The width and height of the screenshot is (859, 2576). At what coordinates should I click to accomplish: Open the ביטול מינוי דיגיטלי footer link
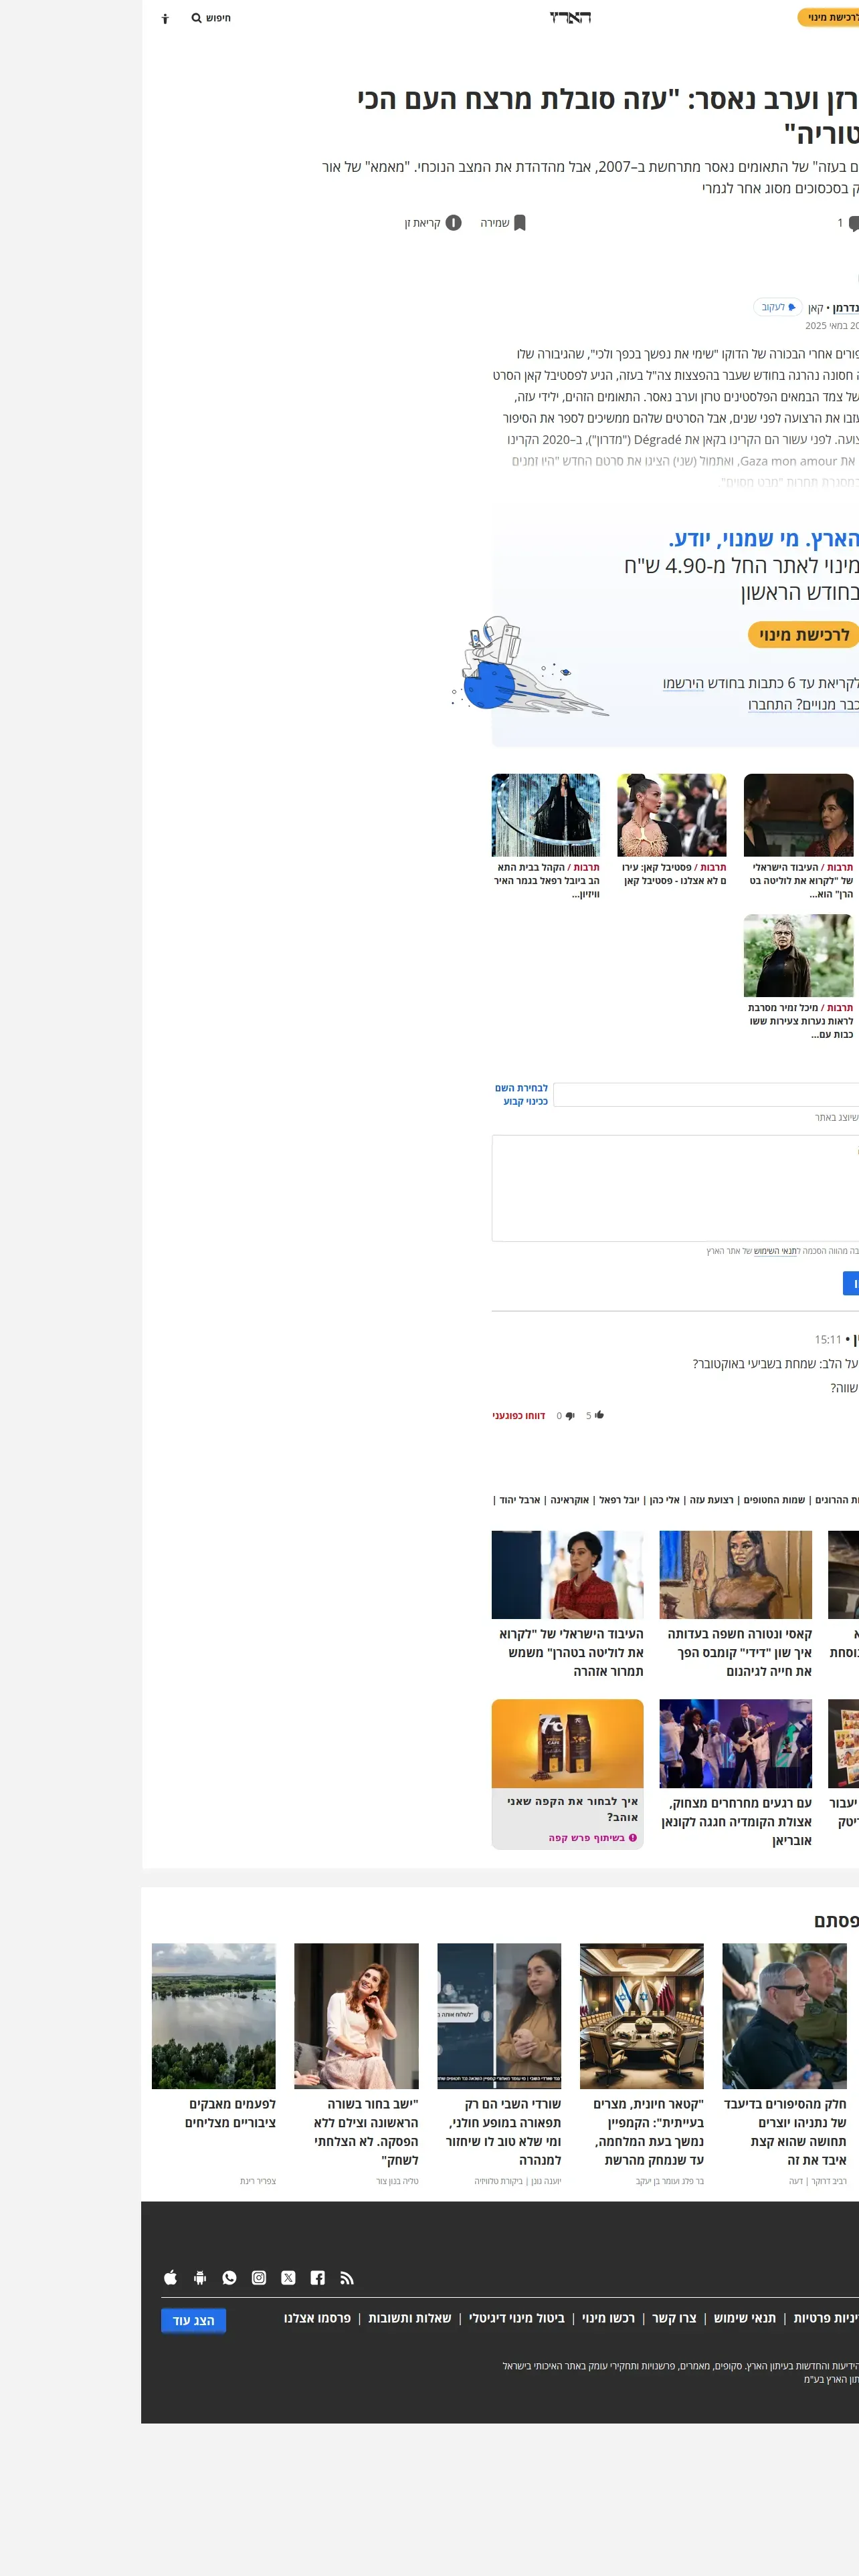point(517,2318)
